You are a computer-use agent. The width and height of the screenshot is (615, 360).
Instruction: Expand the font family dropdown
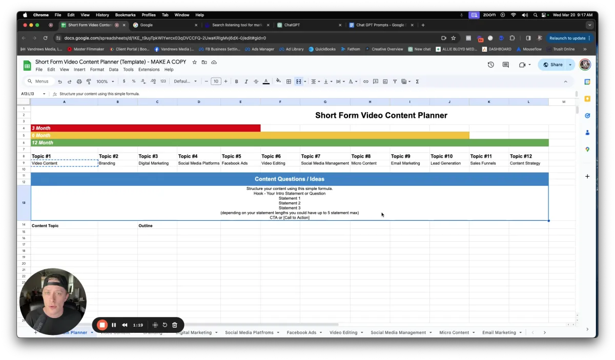tap(184, 81)
